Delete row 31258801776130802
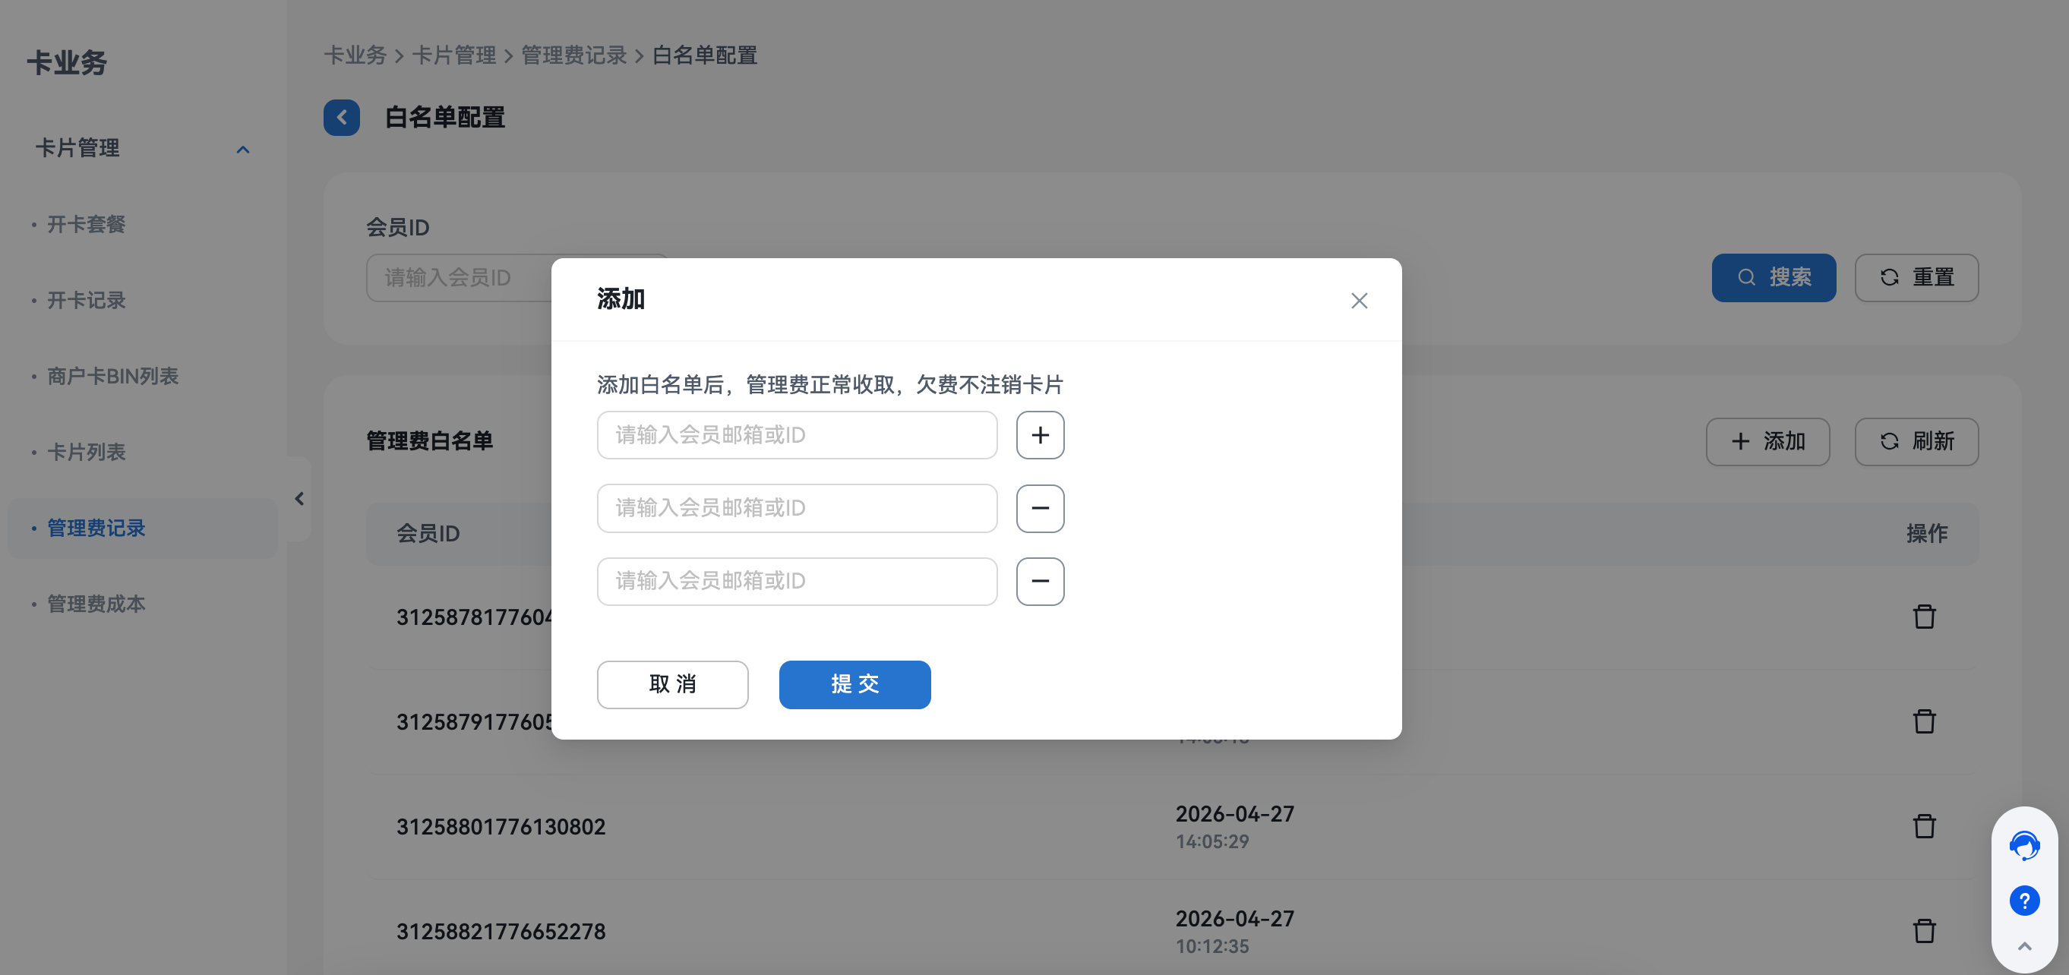 tap(1925, 826)
